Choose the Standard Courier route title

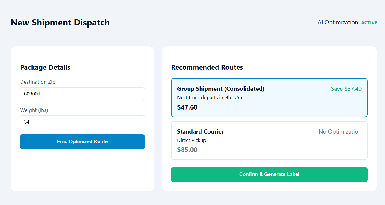201,131
